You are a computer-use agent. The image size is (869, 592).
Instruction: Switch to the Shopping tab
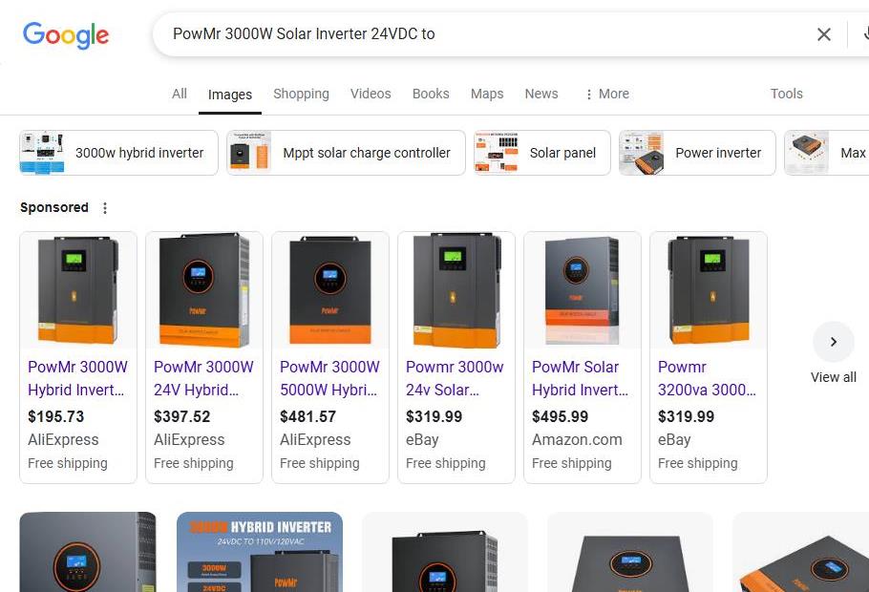tap(301, 94)
